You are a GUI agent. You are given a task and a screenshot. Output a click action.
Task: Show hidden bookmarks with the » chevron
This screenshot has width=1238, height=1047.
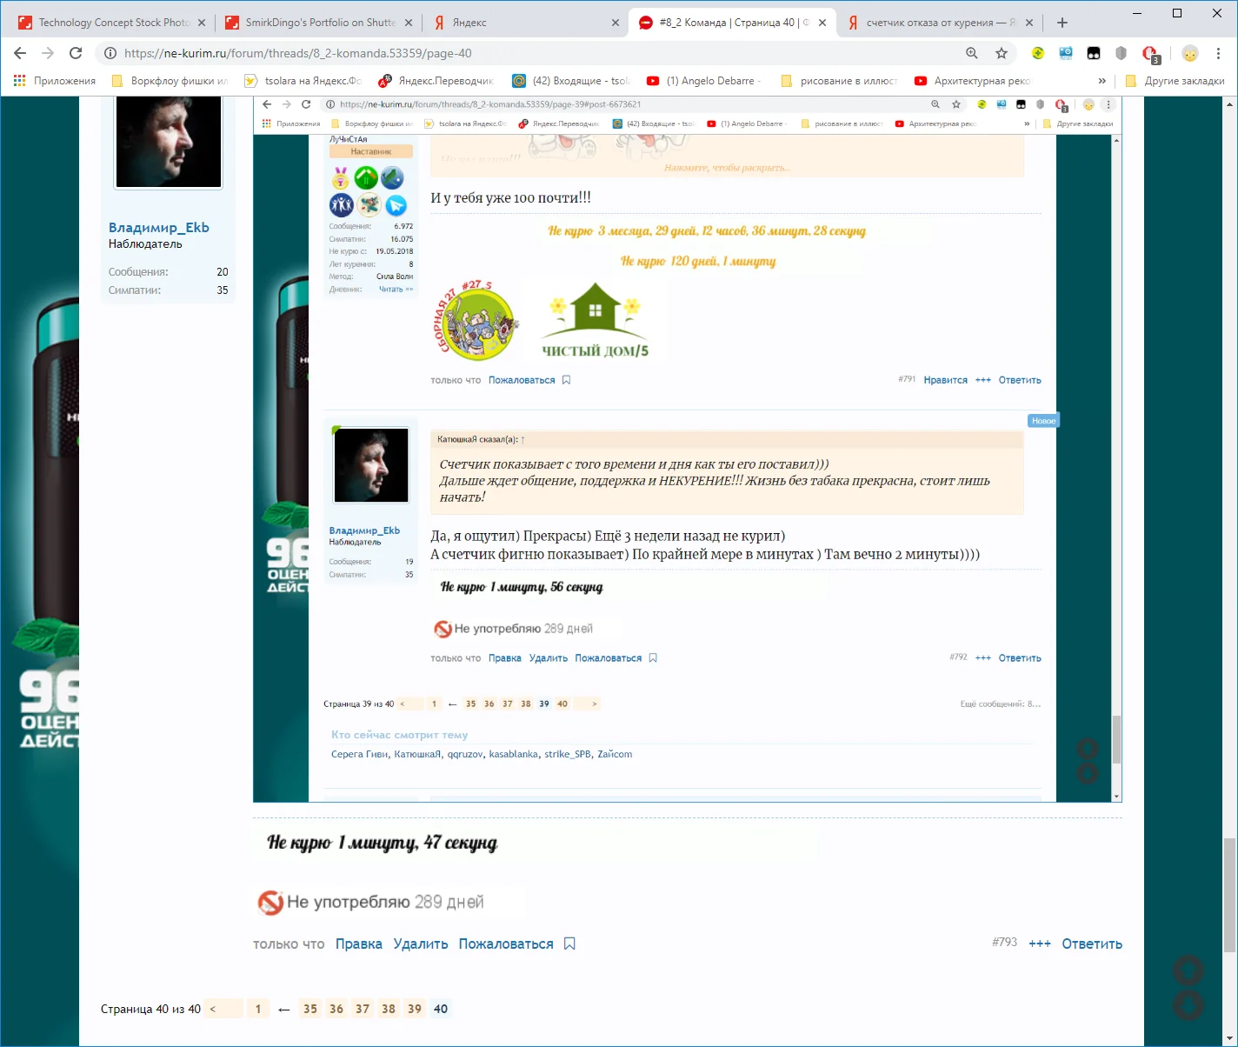click(1102, 81)
